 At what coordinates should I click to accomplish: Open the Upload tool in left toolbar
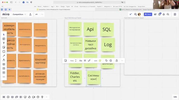(4, 73)
